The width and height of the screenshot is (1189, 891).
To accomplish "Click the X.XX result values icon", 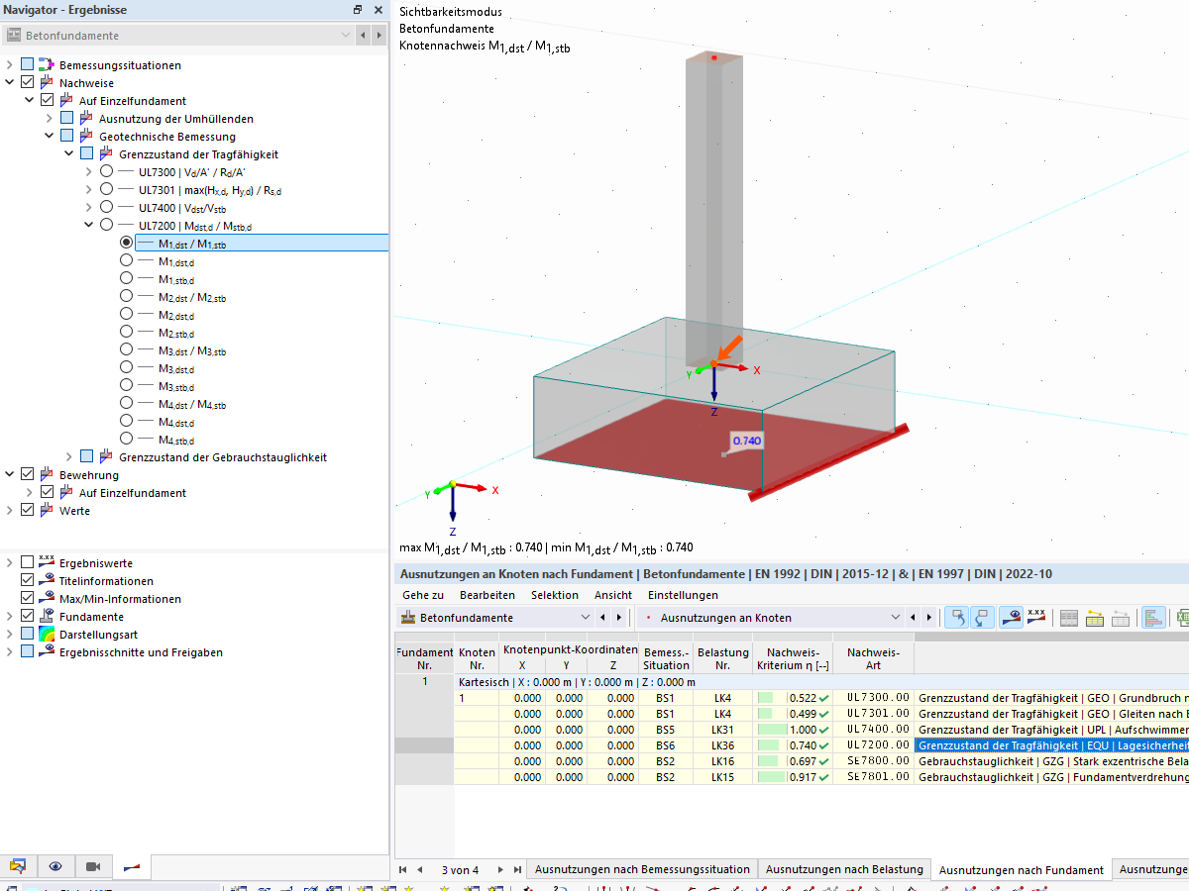I will coord(1036,617).
